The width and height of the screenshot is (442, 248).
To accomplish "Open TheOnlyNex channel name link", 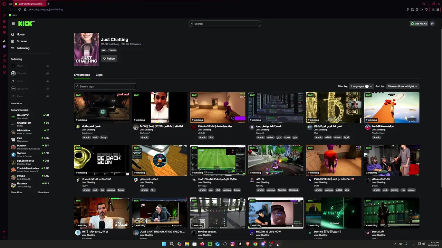I will (x=378, y=133).
